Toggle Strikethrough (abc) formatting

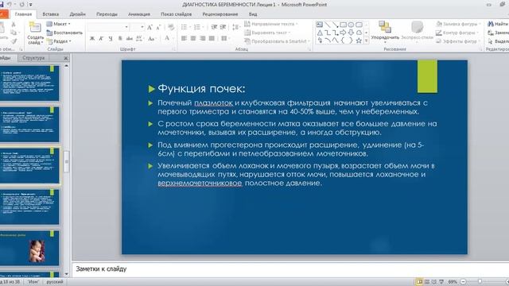130,39
